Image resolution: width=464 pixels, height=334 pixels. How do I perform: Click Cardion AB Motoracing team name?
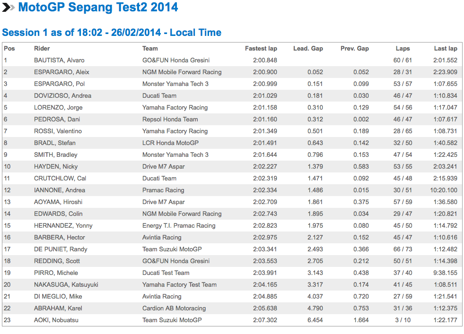click(x=174, y=308)
